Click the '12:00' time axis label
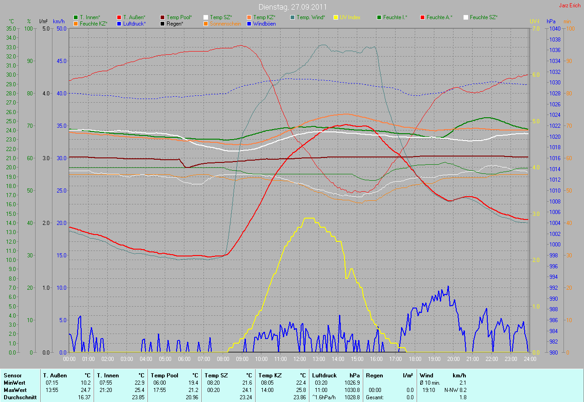Image resolution: width=584 pixels, height=402 pixels. (299, 359)
